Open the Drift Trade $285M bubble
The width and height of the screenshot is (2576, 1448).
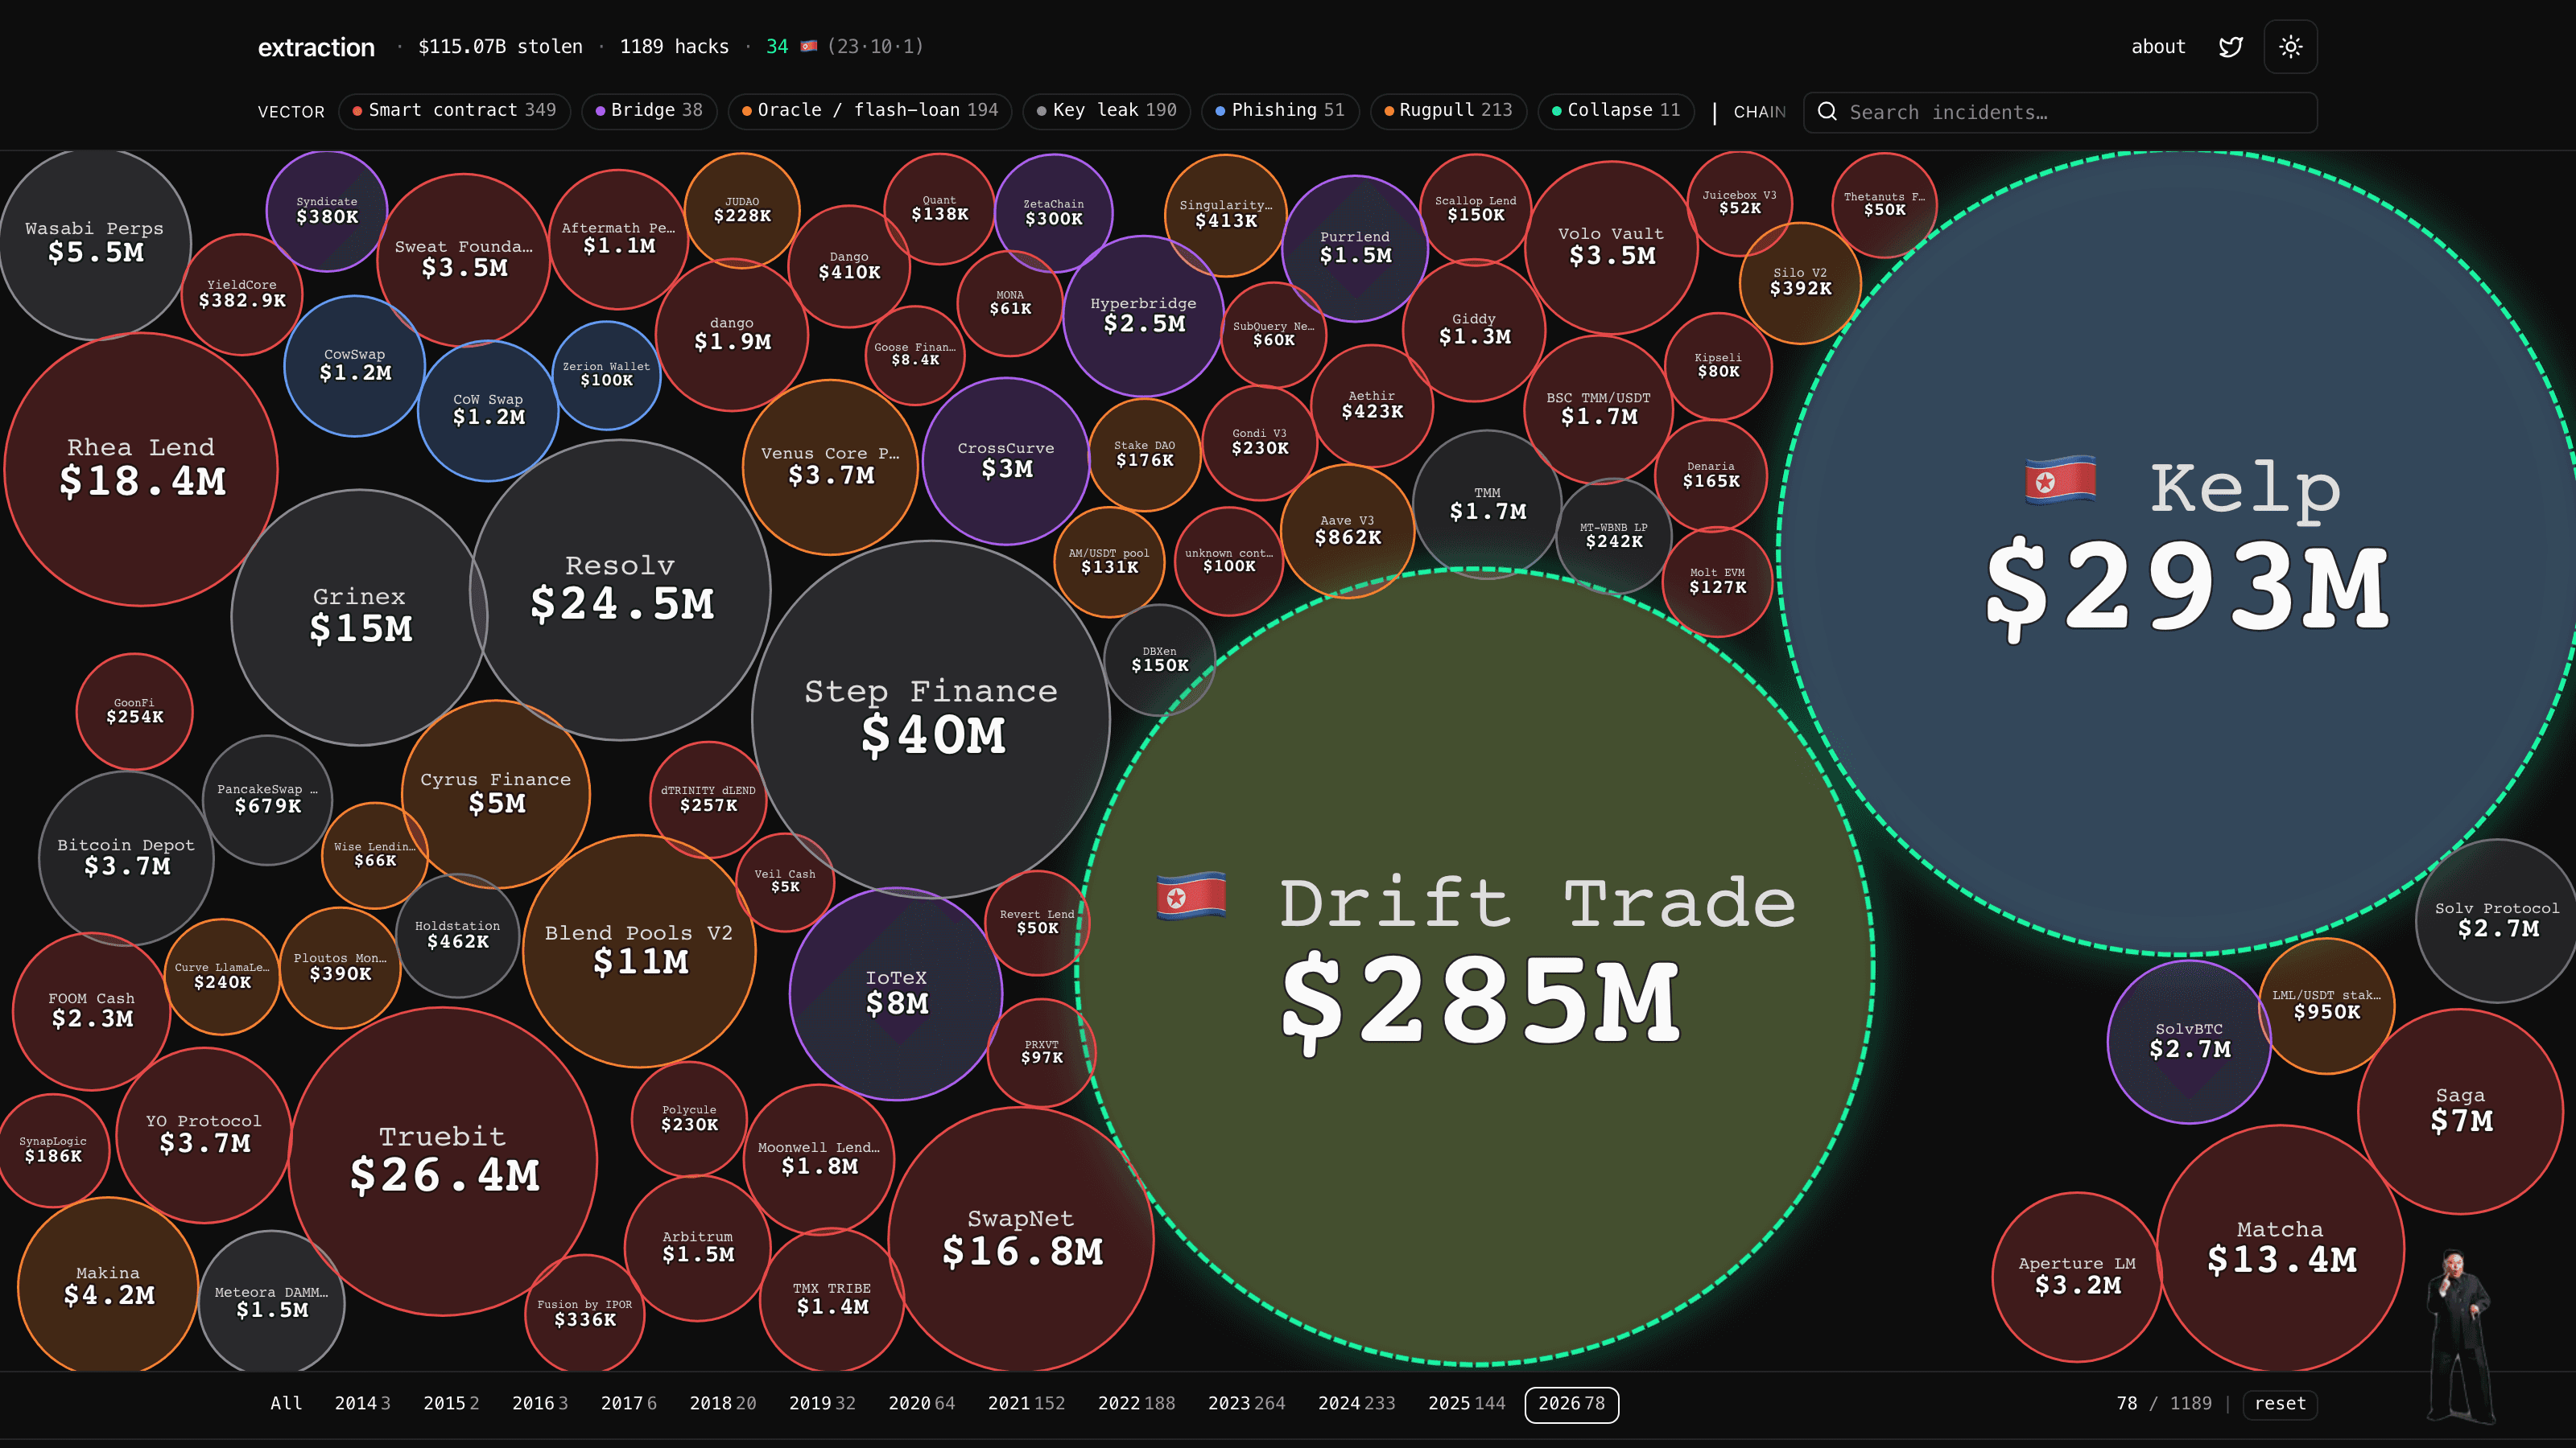[1475, 966]
